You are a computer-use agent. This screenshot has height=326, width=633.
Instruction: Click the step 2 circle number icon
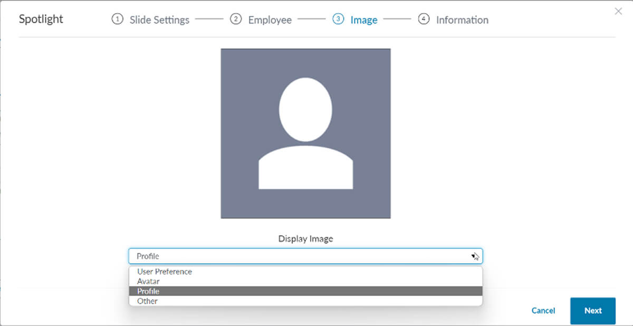[x=235, y=20]
